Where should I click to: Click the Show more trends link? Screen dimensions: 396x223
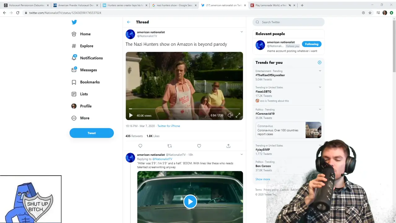(263, 179)
